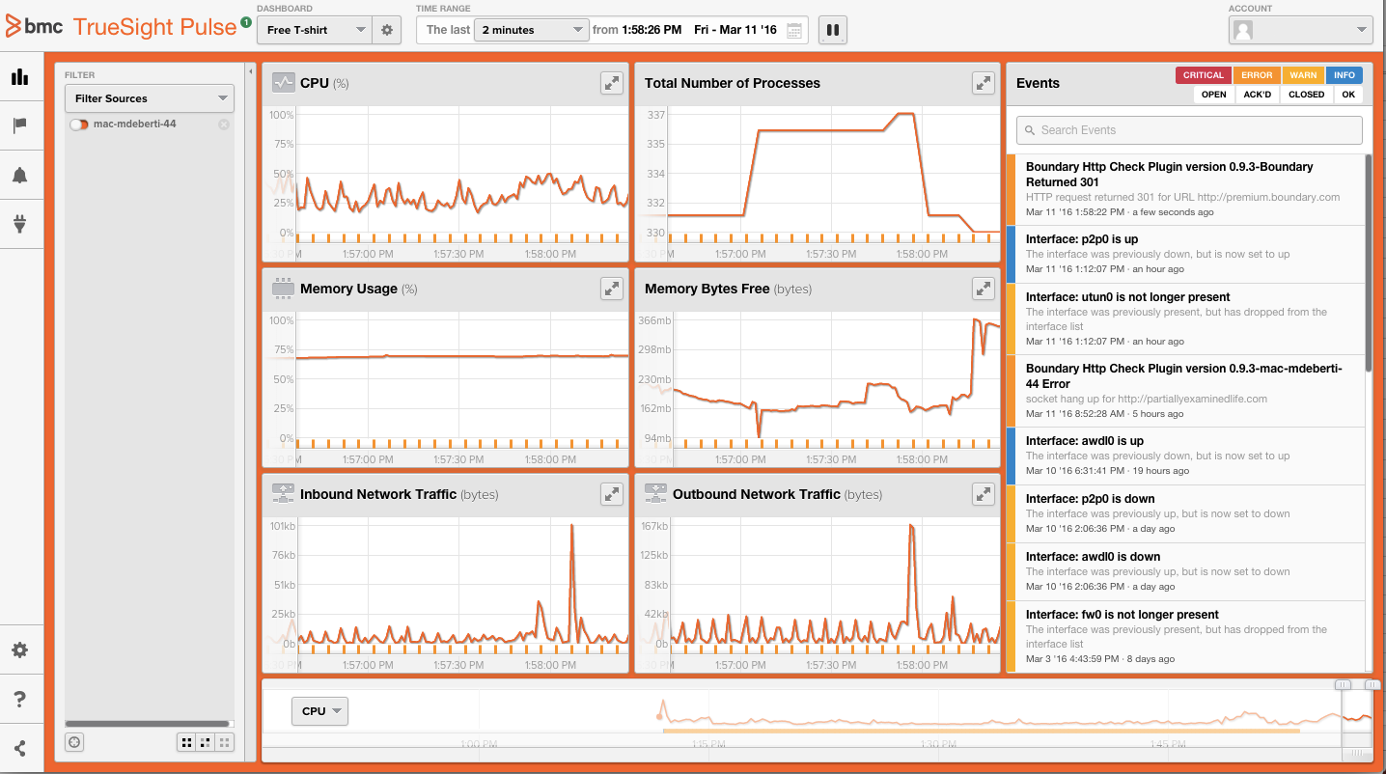Open the help question mark icon
The image size is (1386, 774).
click(x=19, y=699)
